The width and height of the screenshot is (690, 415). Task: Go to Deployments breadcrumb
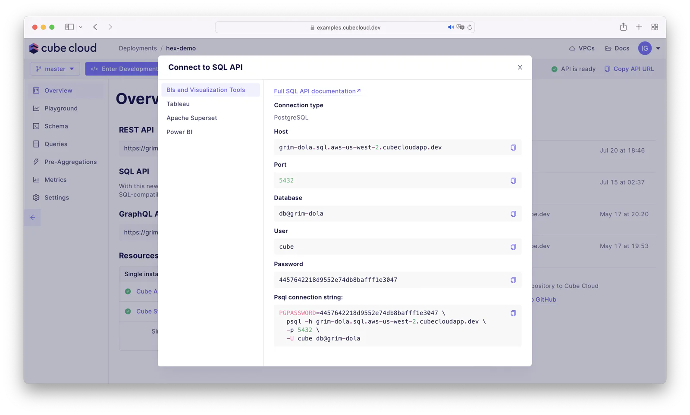(138, 48)
